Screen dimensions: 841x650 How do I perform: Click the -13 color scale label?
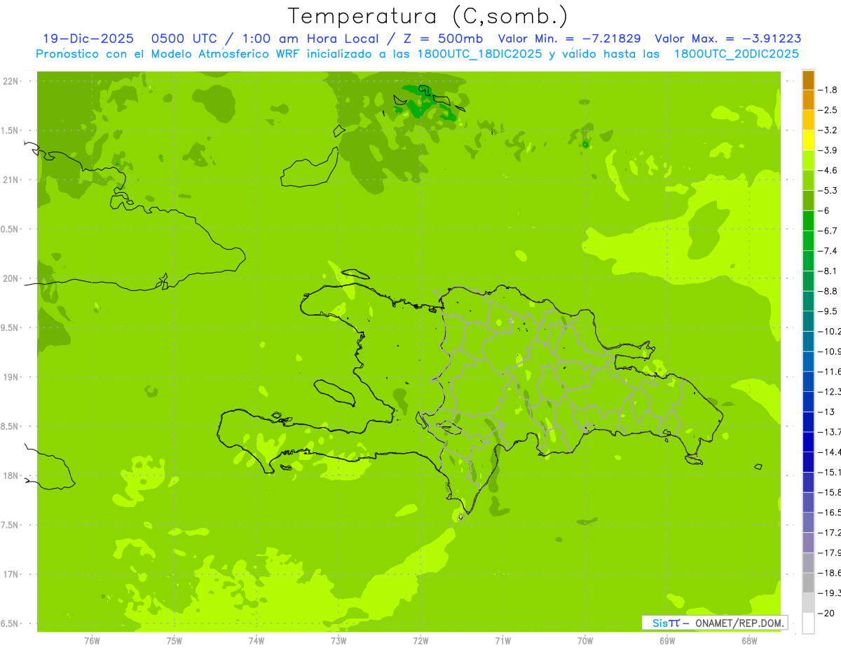click(826, 412)
